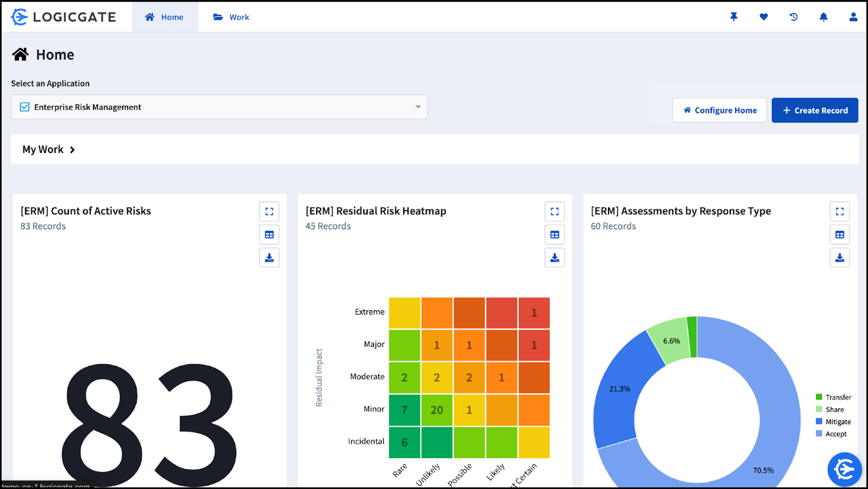Open the Select an Application dropdown
Screen dimensions: 868x489
point(417,107)
